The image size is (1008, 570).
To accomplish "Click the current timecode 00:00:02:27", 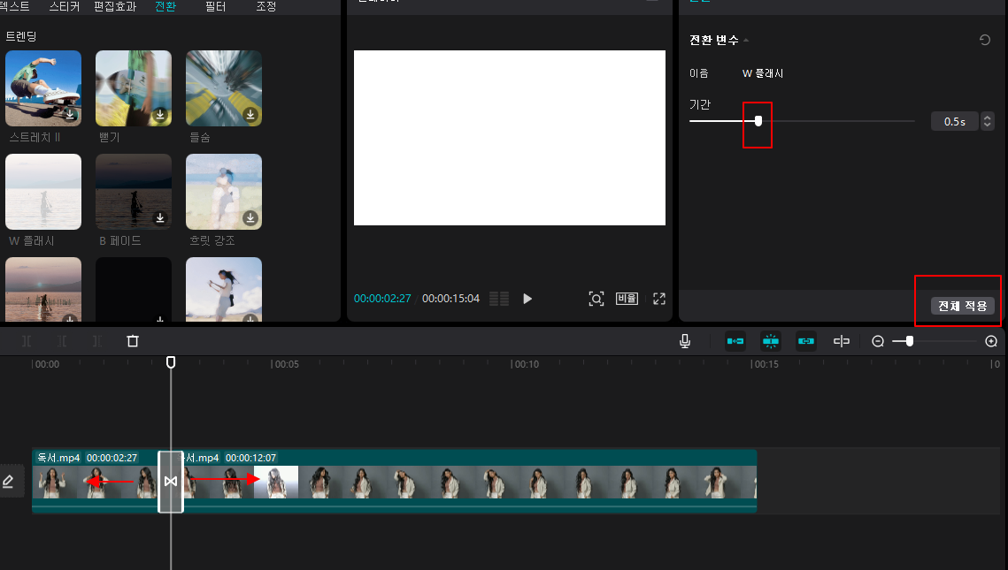I will [381, 299].
